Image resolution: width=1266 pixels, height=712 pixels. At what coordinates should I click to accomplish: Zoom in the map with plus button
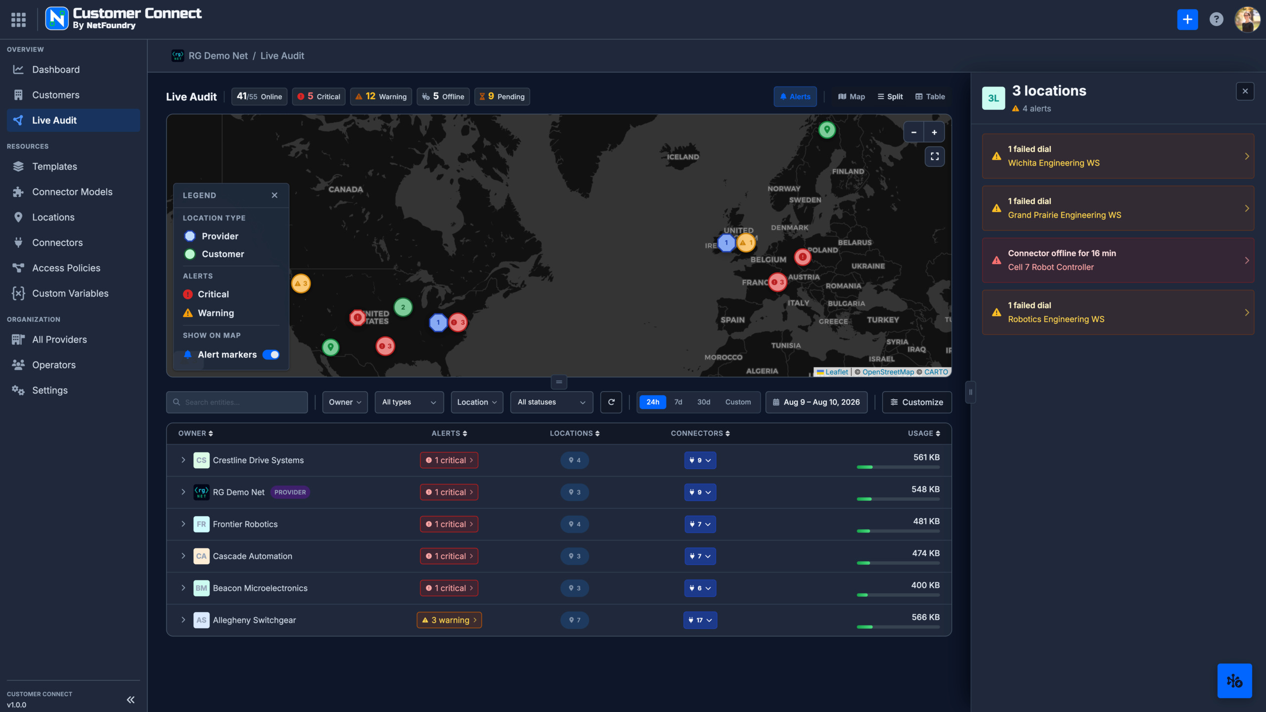(x=934, y=133)
